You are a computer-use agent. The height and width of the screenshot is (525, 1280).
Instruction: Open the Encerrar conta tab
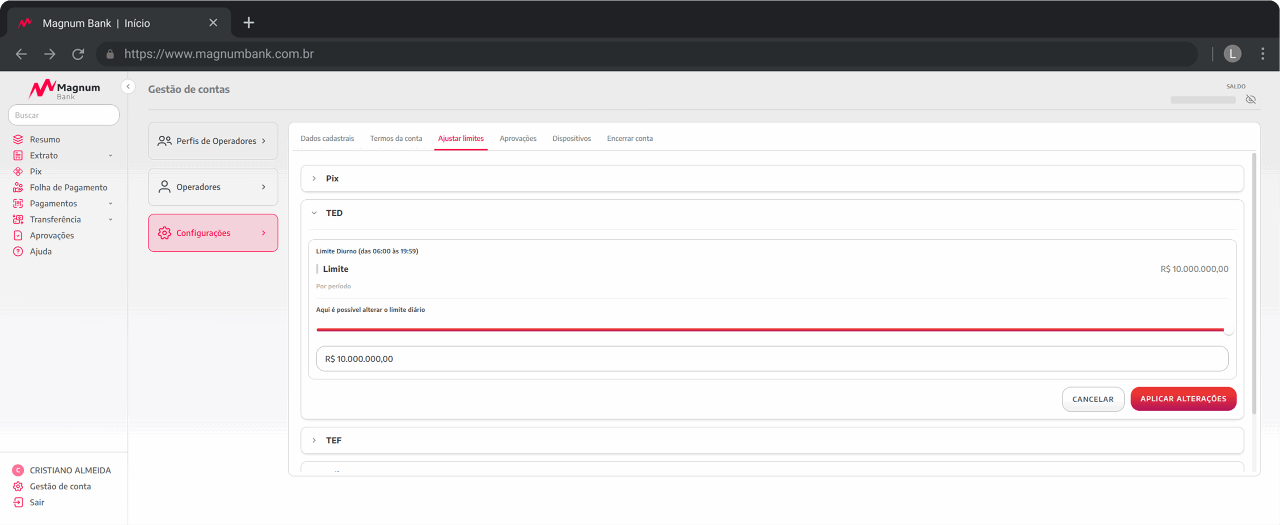(x=629, y=138)
